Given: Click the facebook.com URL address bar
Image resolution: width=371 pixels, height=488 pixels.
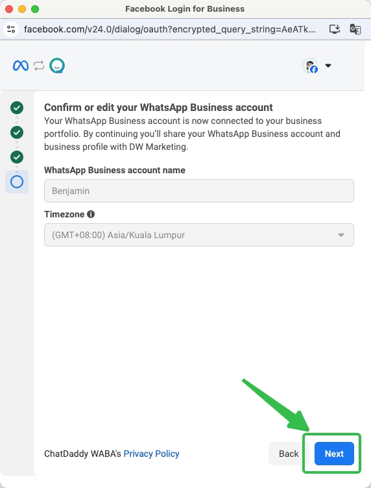Looking at the screenshot, I should click(169, 29).
